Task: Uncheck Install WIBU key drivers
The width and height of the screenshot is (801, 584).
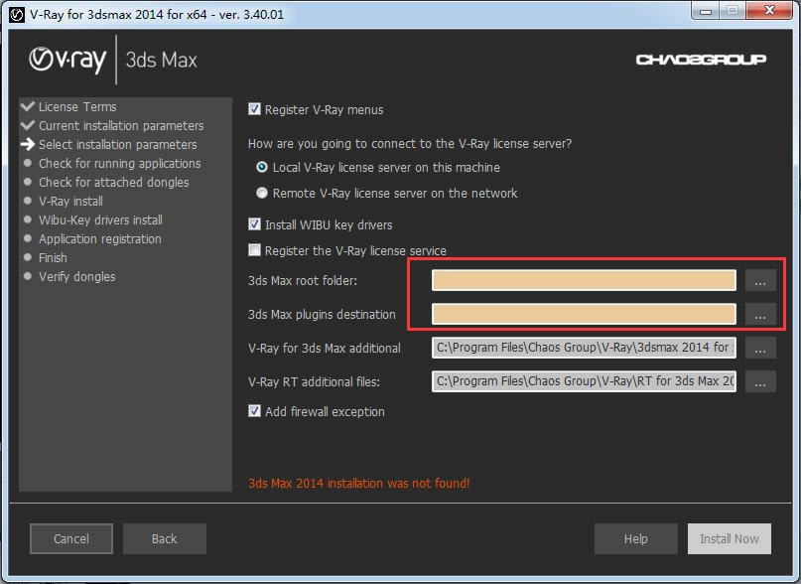Action: [254, 224]
